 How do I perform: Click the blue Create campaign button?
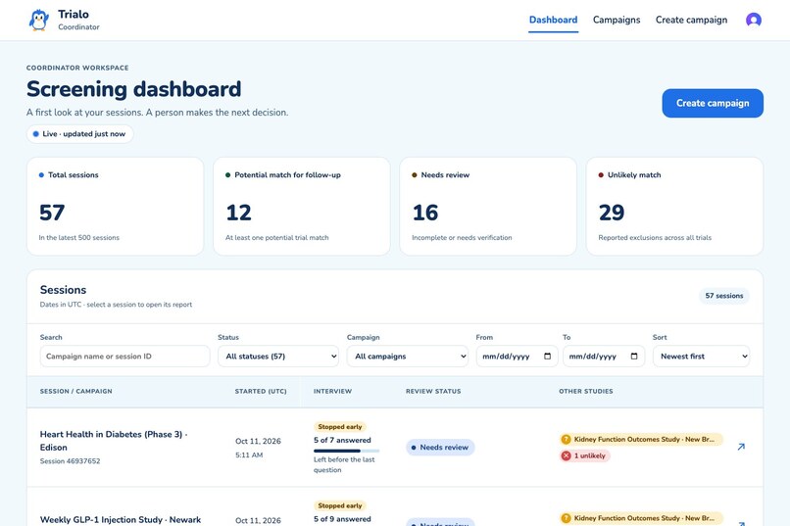click(713, 103)
